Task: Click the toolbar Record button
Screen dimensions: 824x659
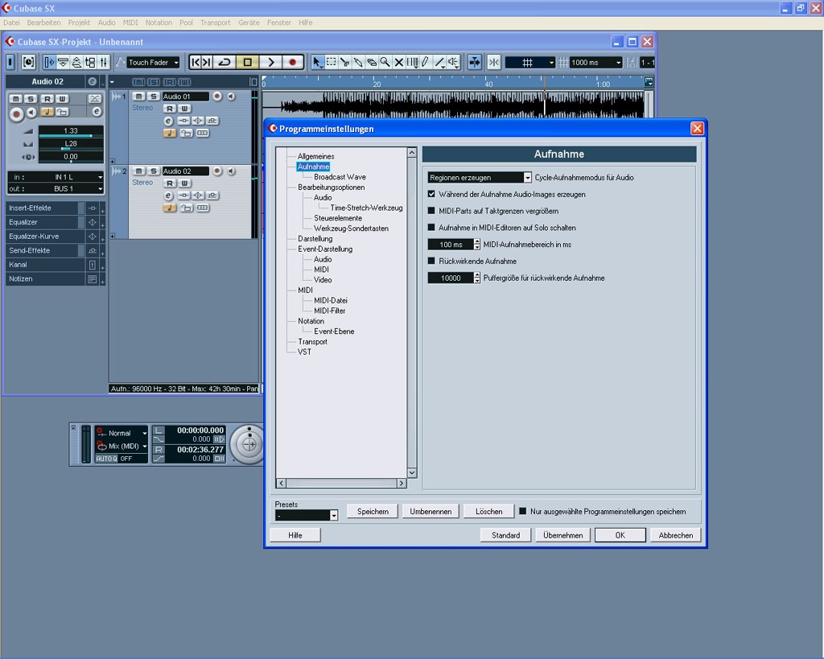Action: [x=293, y=62]
